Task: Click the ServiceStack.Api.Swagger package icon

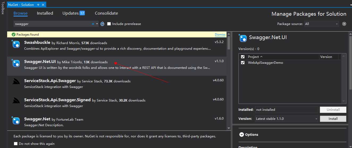Action: click(16, 82)
